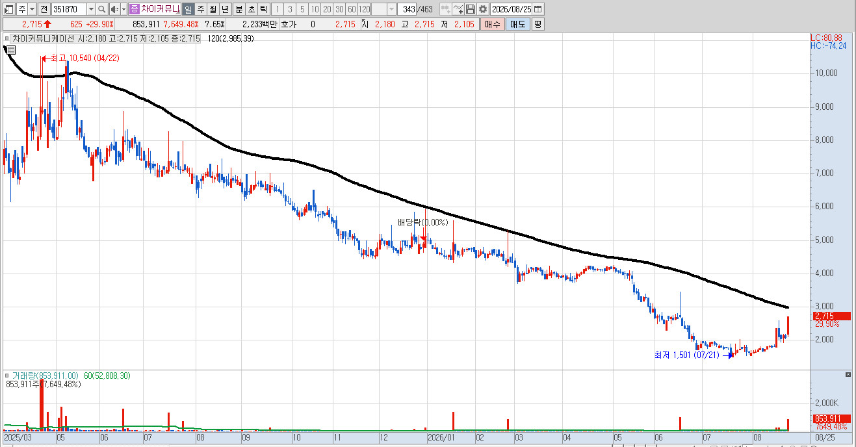Click the 호가 quote label
Screen dimensions: 856x447
tap(288, 24)
